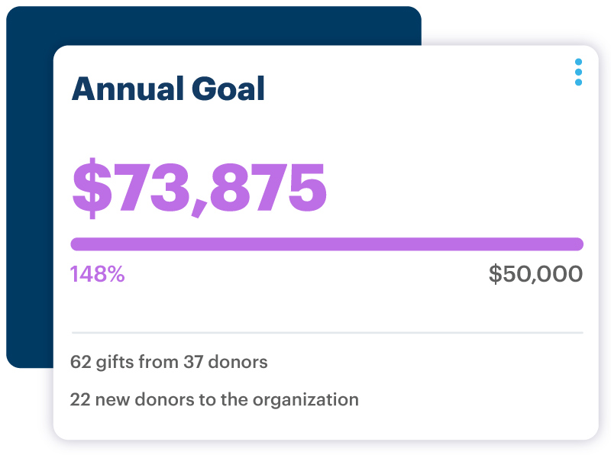Click the Annual Goal heading

(170, 88)
